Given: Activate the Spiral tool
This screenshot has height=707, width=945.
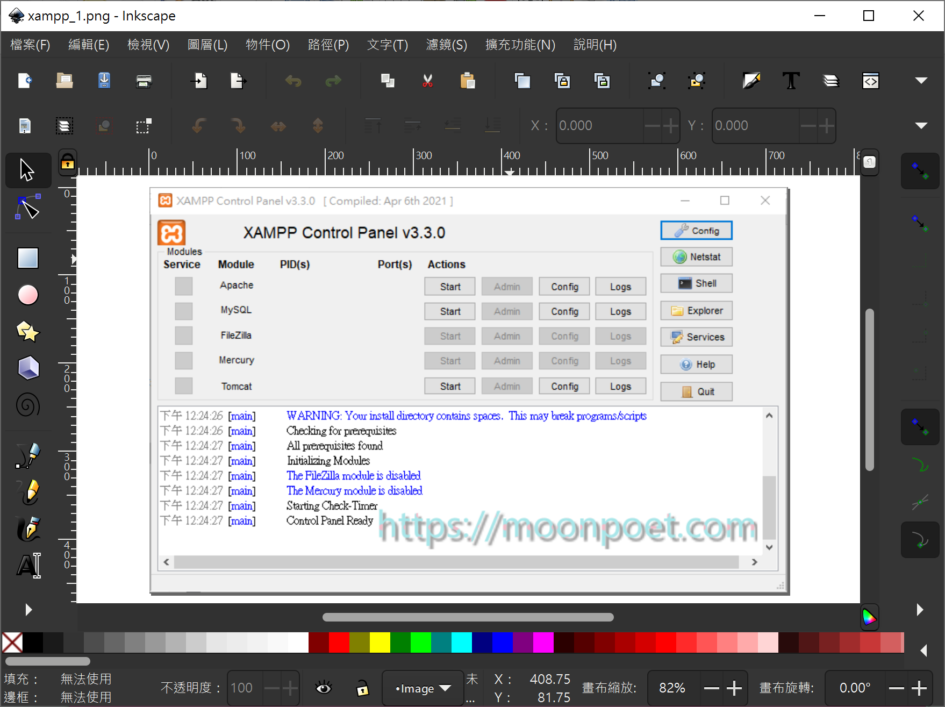Looking at the screenshot, I should (x=28, y=405).
